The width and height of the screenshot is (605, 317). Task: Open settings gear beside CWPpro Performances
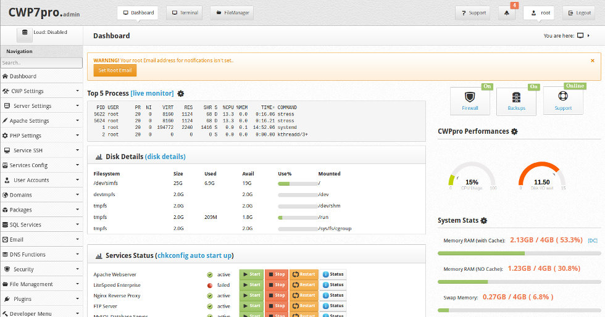[x=514, y=131]
